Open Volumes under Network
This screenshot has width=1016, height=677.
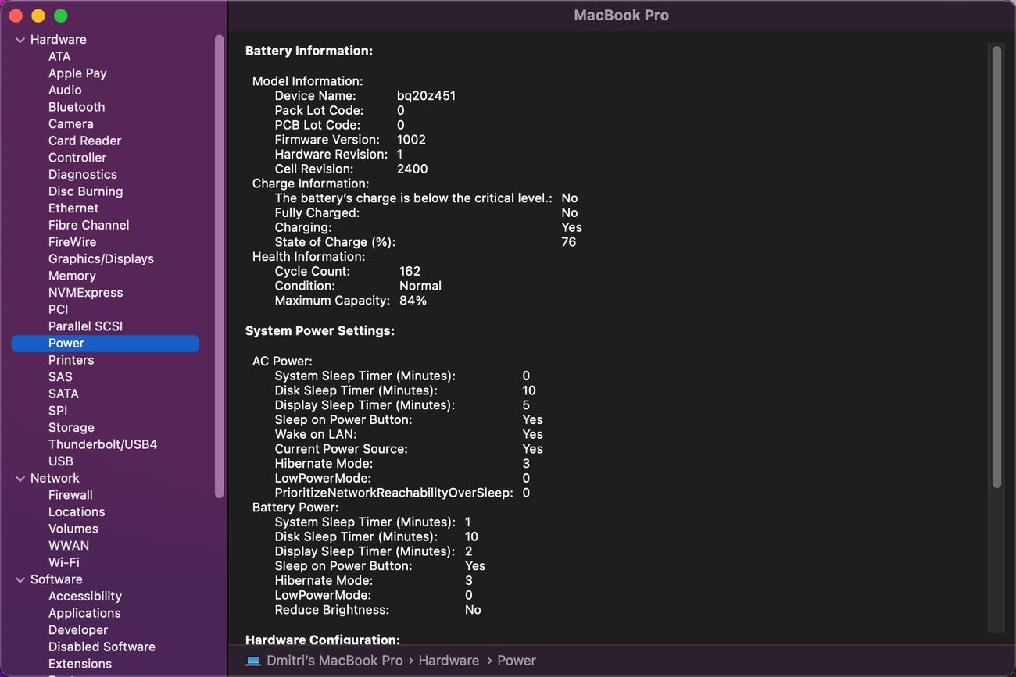pyautogui.click(x=73, y=529)
